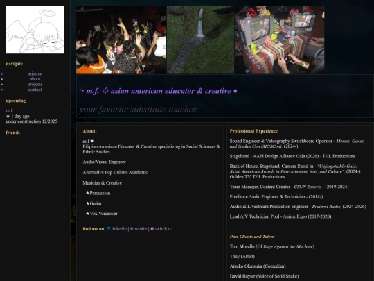Image resolution: width=374 pixels, height=281 pixels.
Task: Open the gaming setup photo
Action: 280,40
